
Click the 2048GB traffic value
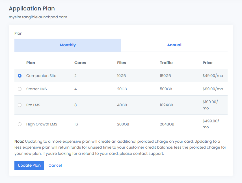167,124
